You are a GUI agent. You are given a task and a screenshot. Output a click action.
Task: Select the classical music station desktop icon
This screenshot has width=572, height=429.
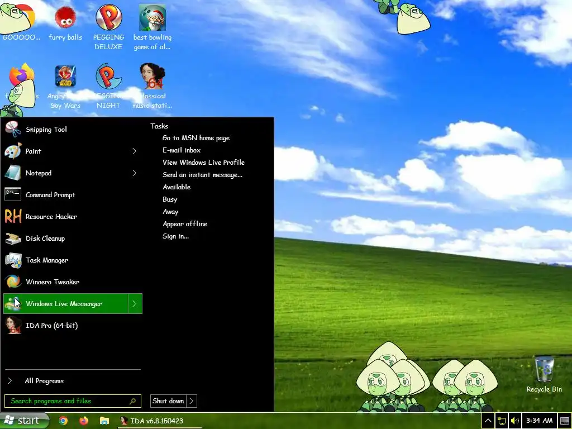pyautogui.click(x=152, y=87)
